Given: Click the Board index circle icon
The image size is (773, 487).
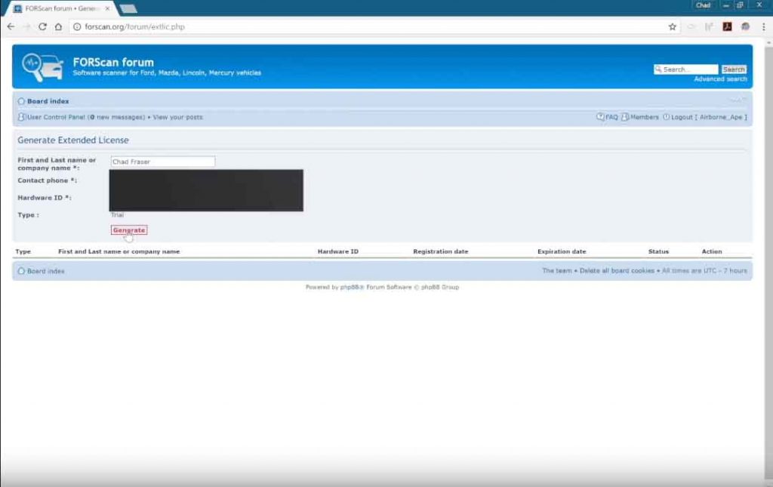Looking at the screenshot, I should pos(21,100).
